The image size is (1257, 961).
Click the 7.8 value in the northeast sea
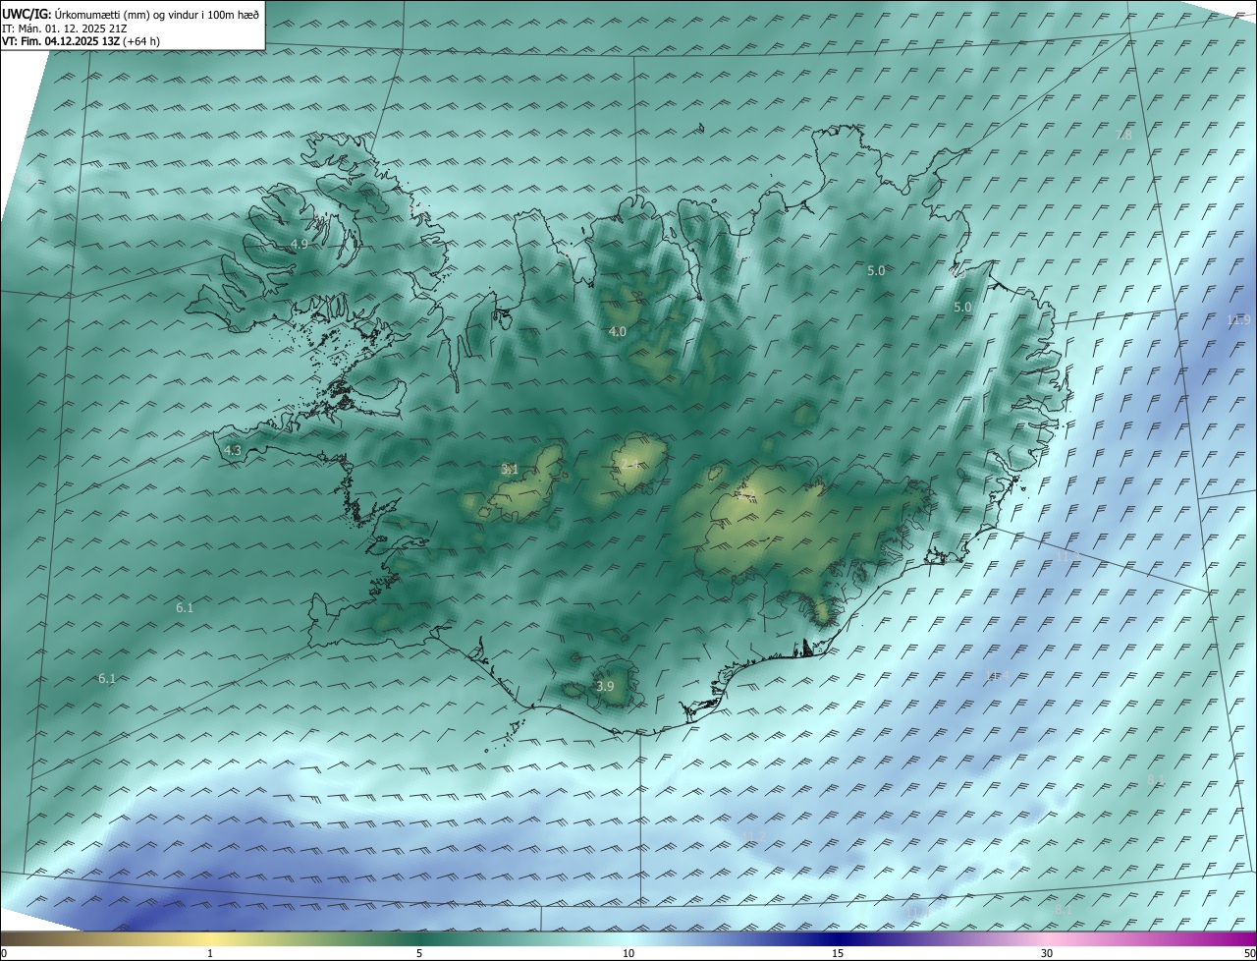point(1123,134)
